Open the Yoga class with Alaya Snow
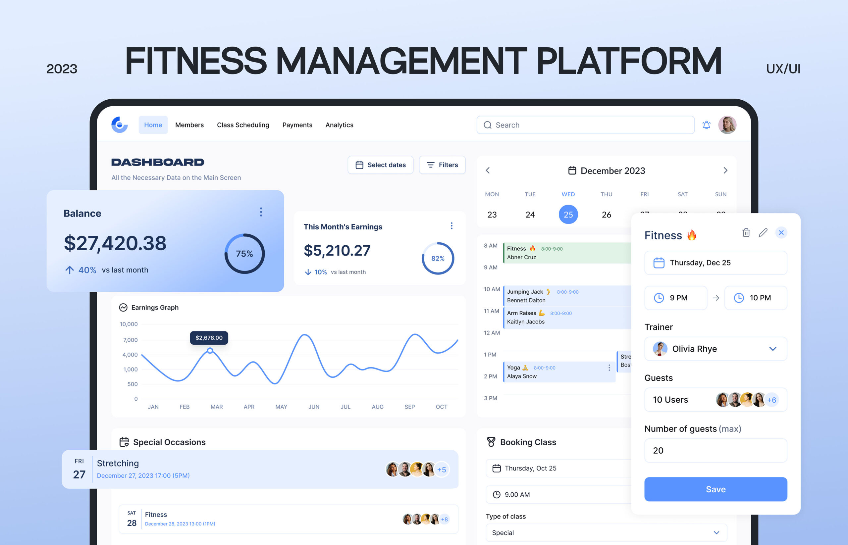Screen dimensions: 848x545 [559, 372]
